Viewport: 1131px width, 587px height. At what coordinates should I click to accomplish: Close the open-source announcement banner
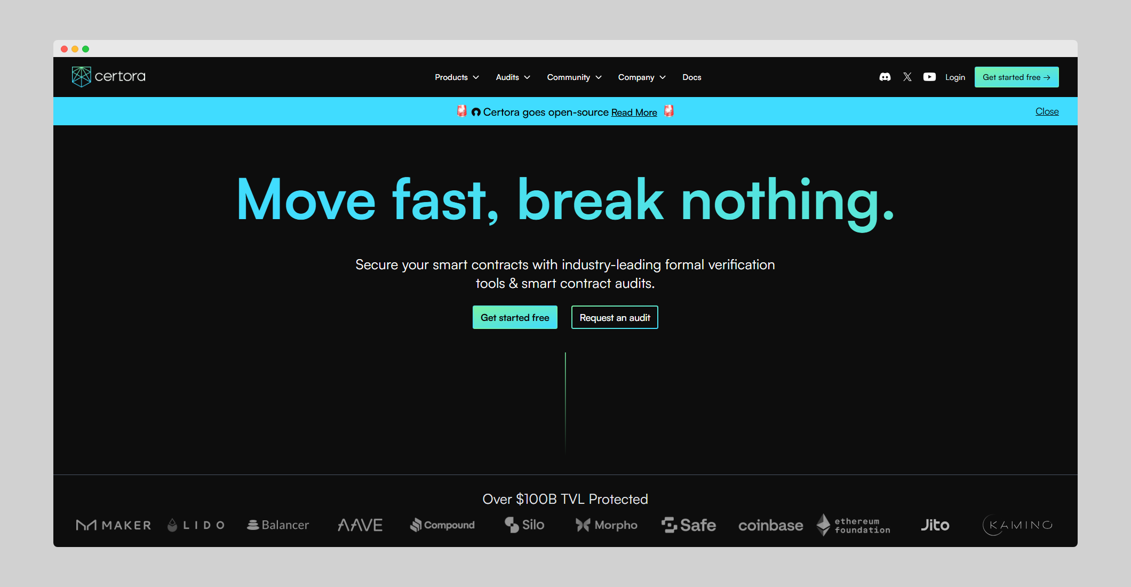[1047, 111]
